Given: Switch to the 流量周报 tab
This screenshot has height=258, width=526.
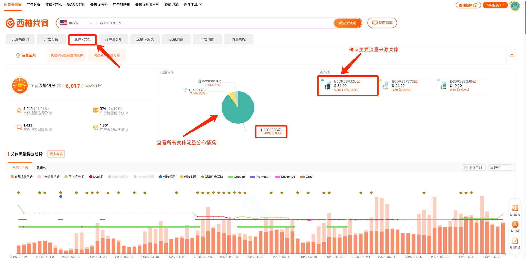Looking at the screenshot, I should [x=239, y=39].
